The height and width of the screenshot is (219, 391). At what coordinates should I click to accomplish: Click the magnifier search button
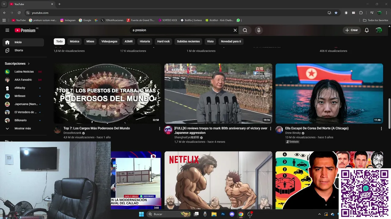coord(245,30)
